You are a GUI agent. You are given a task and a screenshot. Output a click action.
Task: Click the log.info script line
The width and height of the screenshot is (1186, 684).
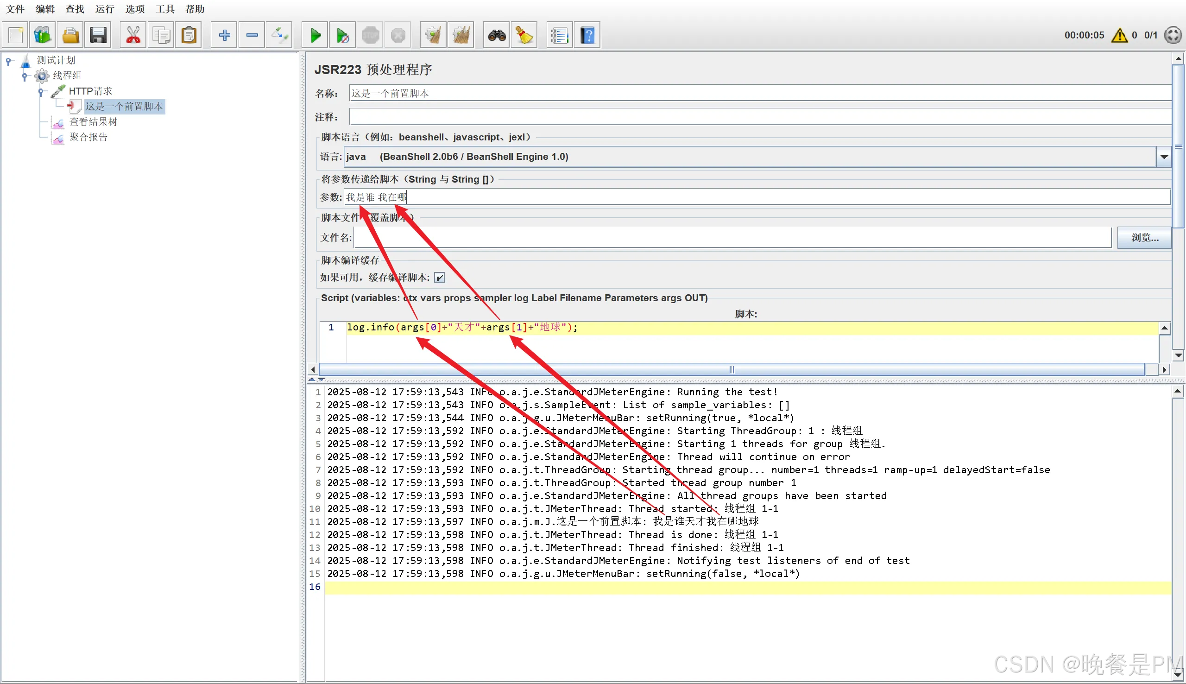point(462,328)
